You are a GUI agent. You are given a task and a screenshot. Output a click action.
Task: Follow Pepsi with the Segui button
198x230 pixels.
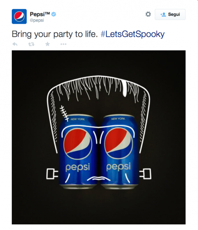tap(170, 14)
